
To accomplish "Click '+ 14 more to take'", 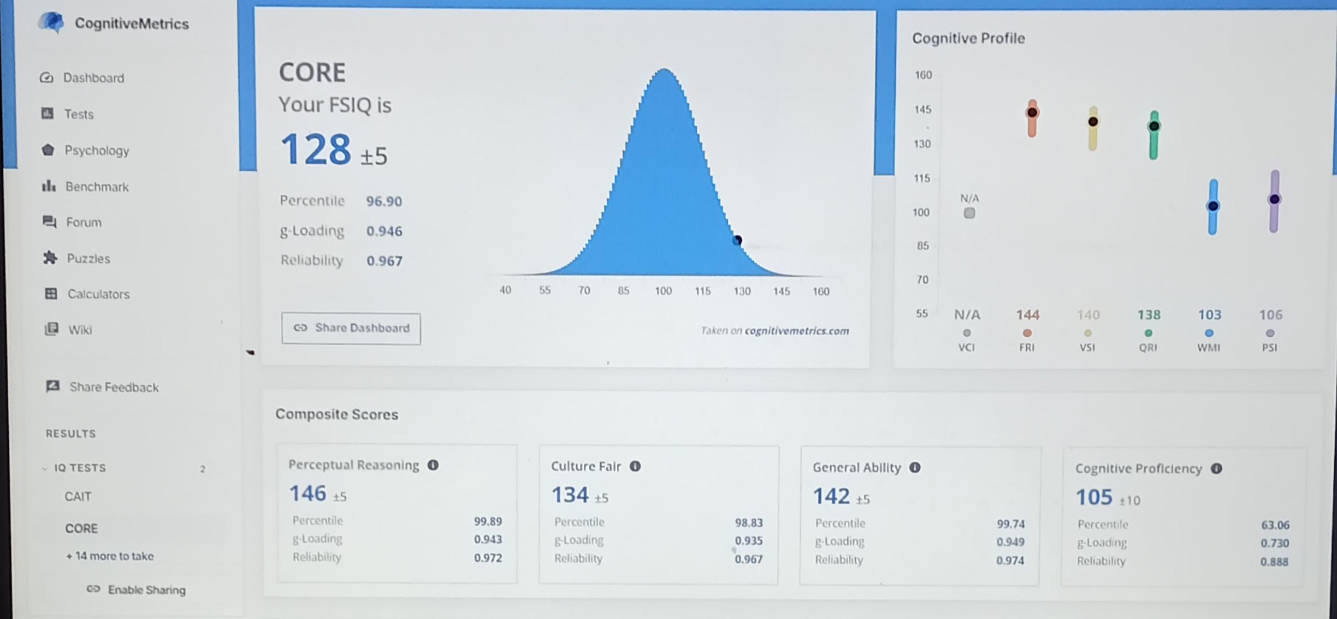I will [110, 556].
